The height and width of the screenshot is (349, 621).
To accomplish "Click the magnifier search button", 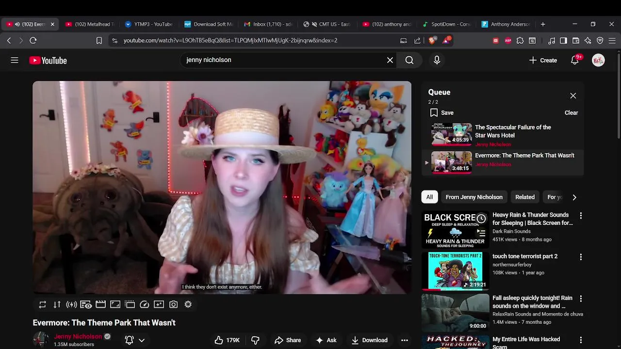I will click(x=409, y=60).
